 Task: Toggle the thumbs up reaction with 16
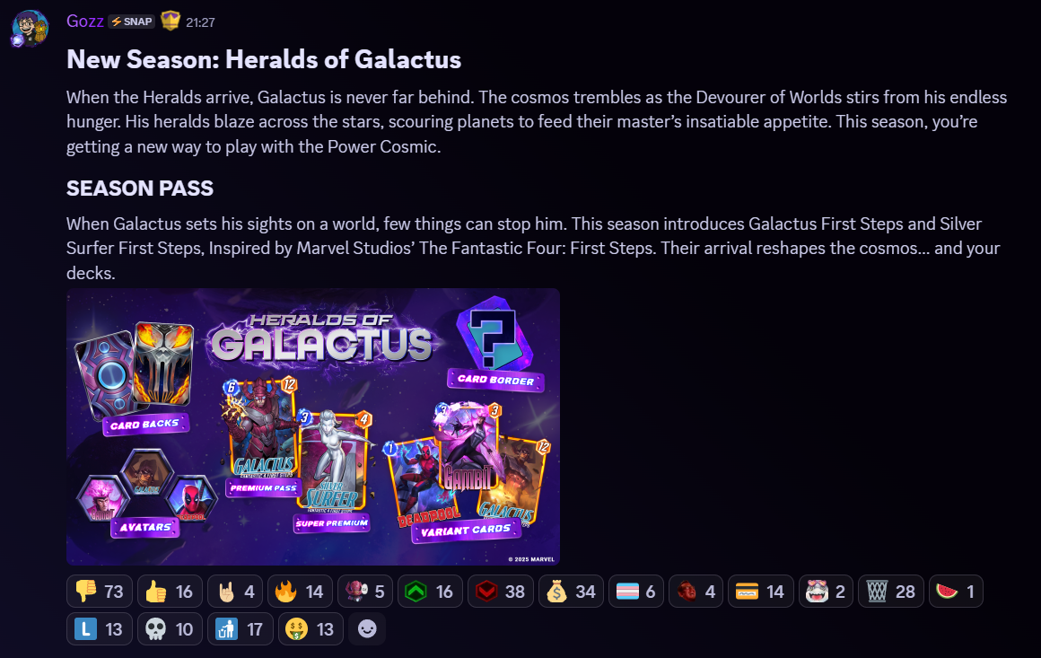click(x=170, y=591)
